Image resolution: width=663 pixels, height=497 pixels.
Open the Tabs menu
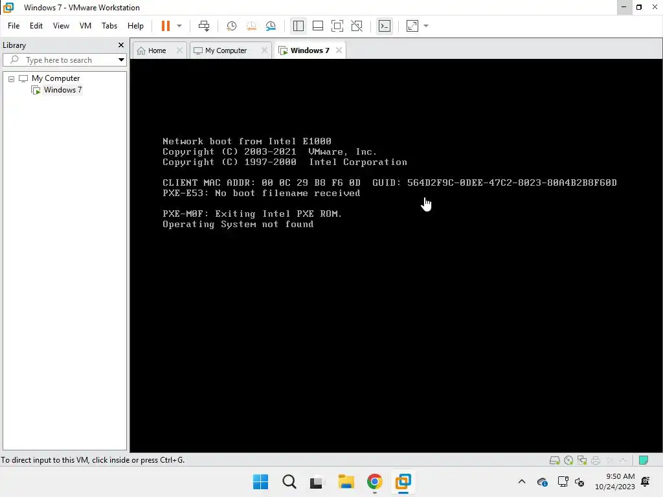click(109, 26)
